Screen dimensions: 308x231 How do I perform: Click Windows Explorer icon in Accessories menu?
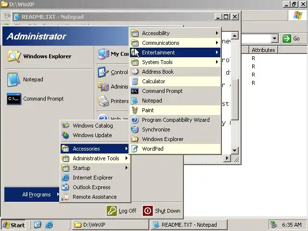click(x=135, y=139)
